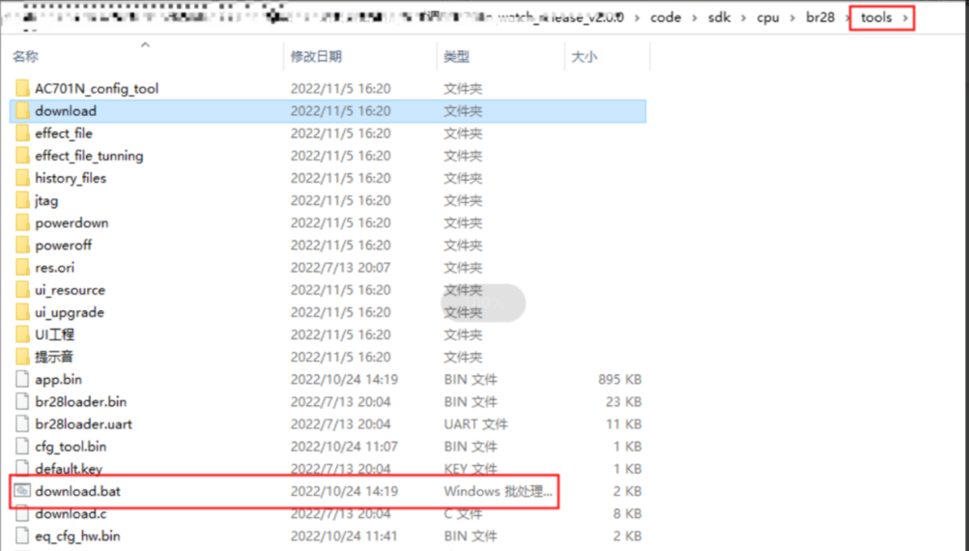Click the 895 KB size of app.bin
The image size is (969, 551).
click(619, 379)
